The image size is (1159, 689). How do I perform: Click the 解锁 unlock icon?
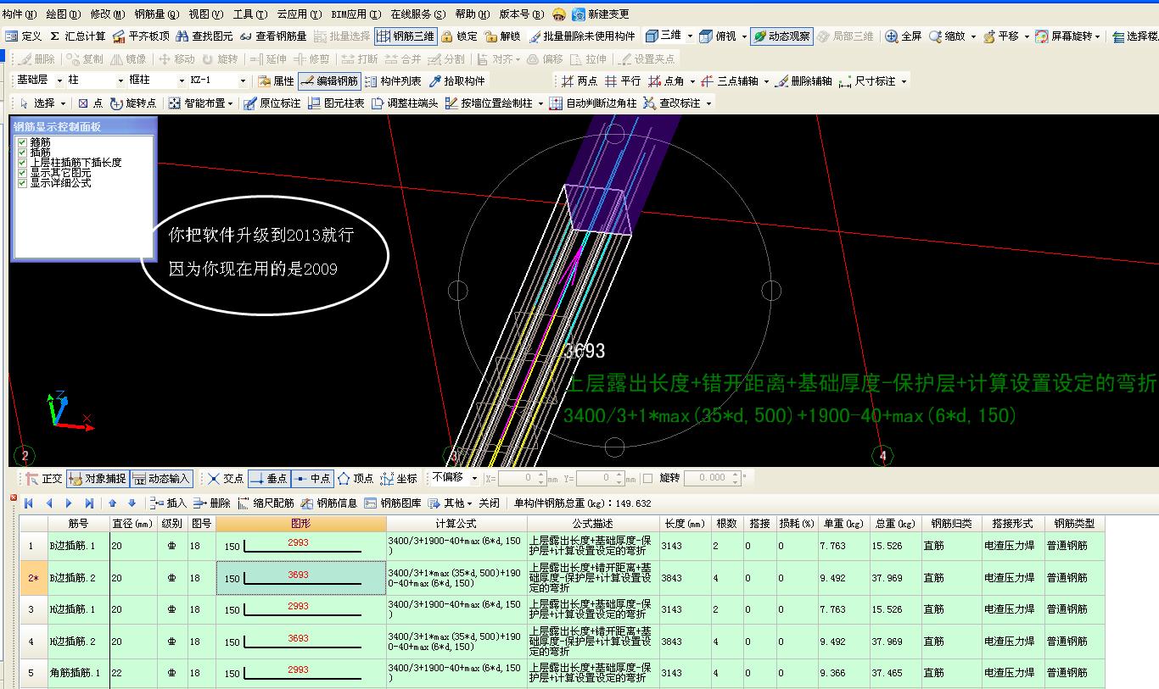coord(502,36)
